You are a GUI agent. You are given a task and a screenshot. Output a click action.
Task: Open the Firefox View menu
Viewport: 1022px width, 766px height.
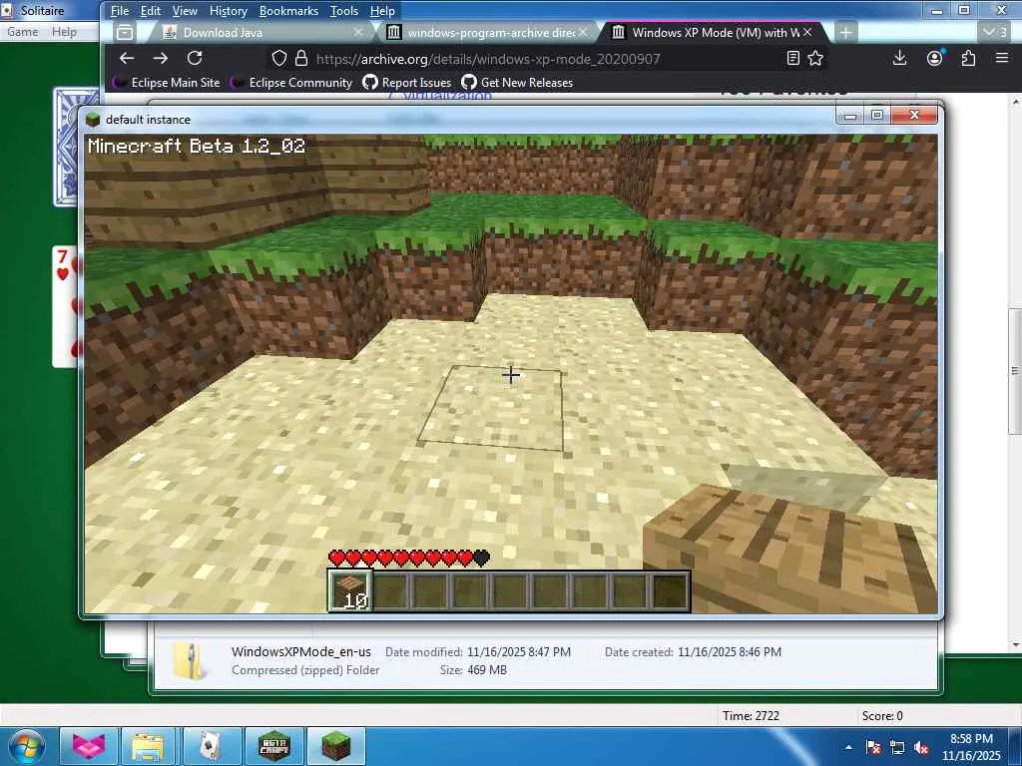click(x=185, y=11)
